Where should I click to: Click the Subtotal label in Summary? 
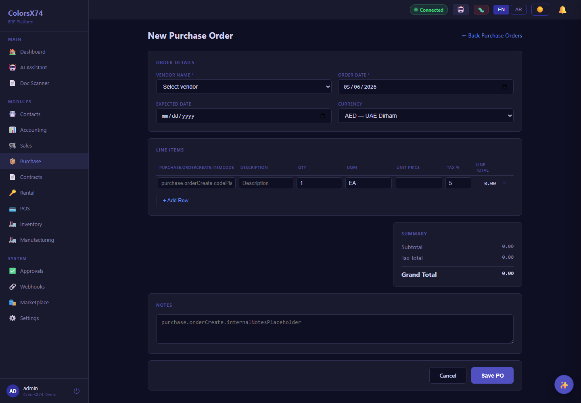412,247
